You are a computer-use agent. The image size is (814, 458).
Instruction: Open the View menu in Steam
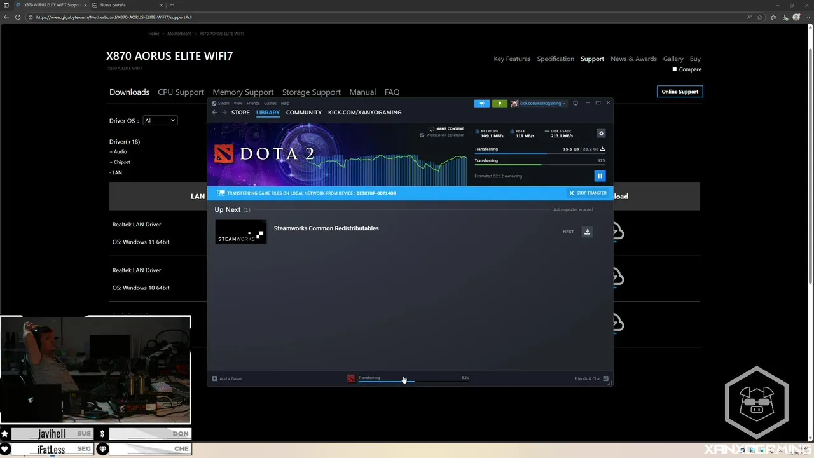238,103
